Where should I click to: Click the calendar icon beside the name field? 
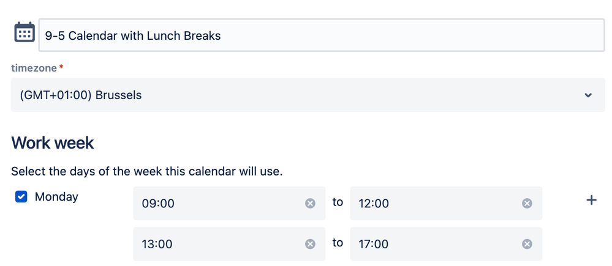click(25, 32)
